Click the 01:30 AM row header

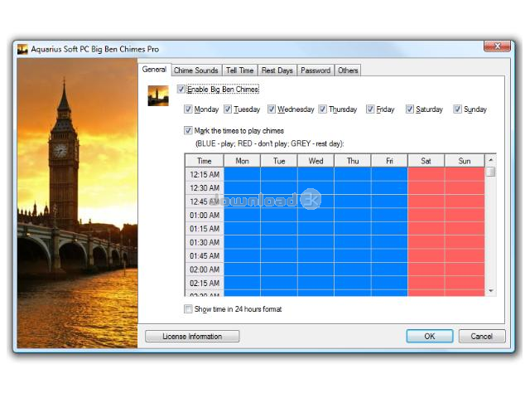tap(205, 242)
